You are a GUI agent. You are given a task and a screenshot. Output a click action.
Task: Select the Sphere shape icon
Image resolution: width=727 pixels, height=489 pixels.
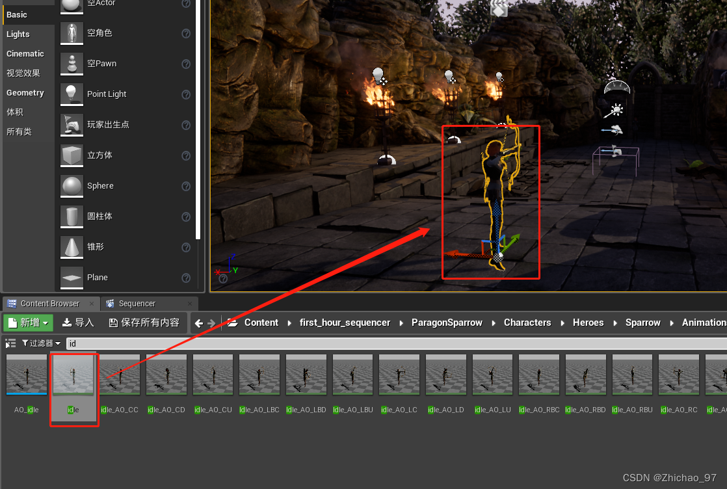click(72, 185)
